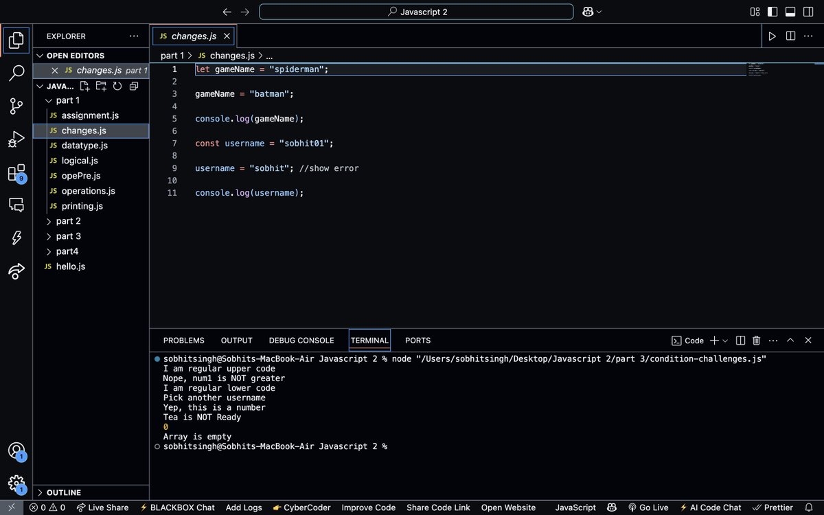Click Add Logs in status bar
Image resolution: width=824 pixels, height=515 pixels.
click(x=244, y=507)
